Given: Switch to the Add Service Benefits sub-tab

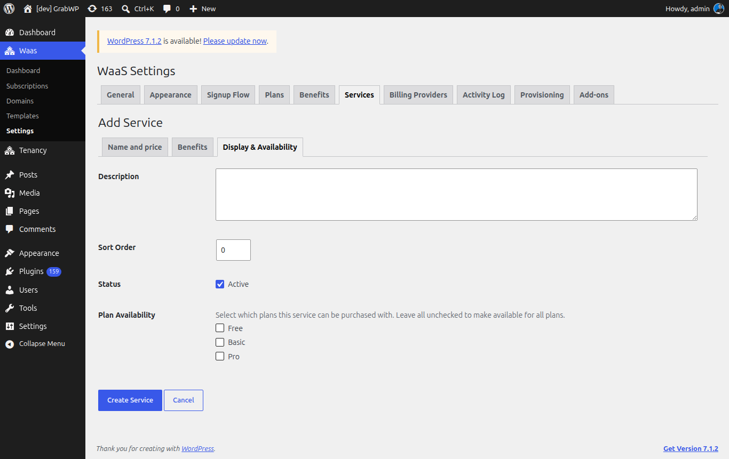Looking at the screenshot, I should (193, 147).
